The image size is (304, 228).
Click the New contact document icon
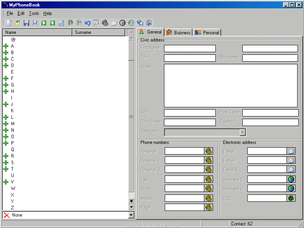[9, 23]
